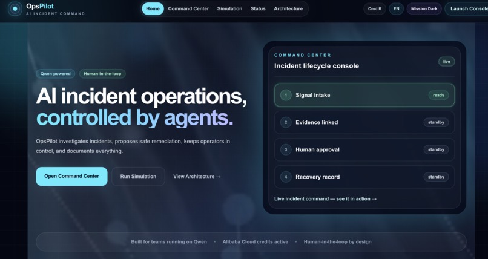Image resolution: width=488 pixels, height=259 pixels.
Task: Click standby badge on Human approval
Action: 436,149
